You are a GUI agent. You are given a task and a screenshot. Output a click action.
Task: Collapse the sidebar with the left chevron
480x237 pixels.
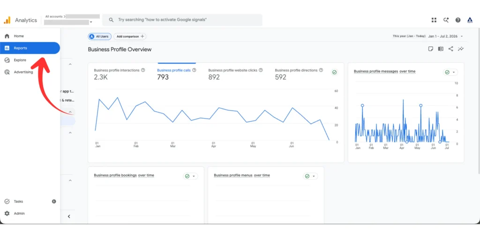[x=69, y=216]
